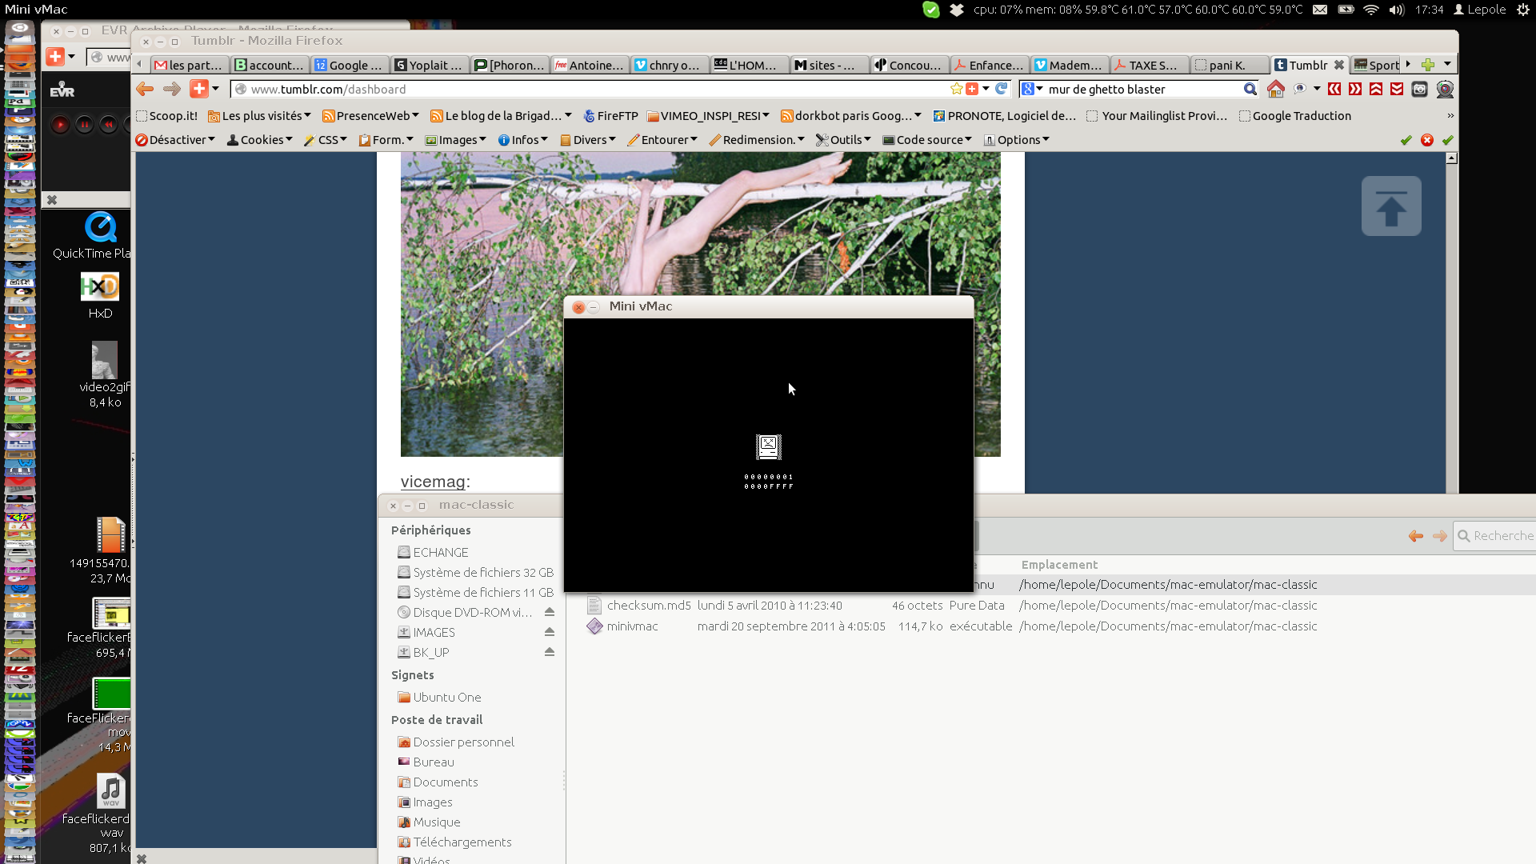
Task: Click the search magnifier in the search box
Action: [x=1250, y=89]
